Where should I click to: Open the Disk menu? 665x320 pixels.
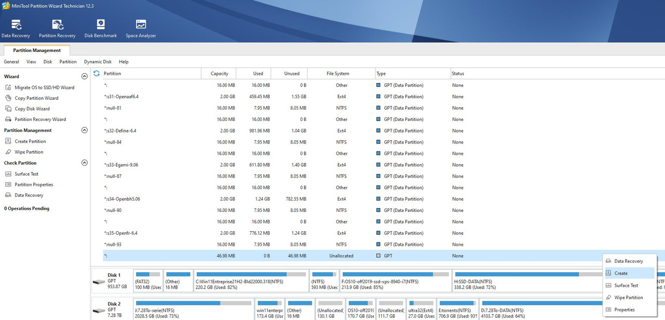click(x=48, y=62)
